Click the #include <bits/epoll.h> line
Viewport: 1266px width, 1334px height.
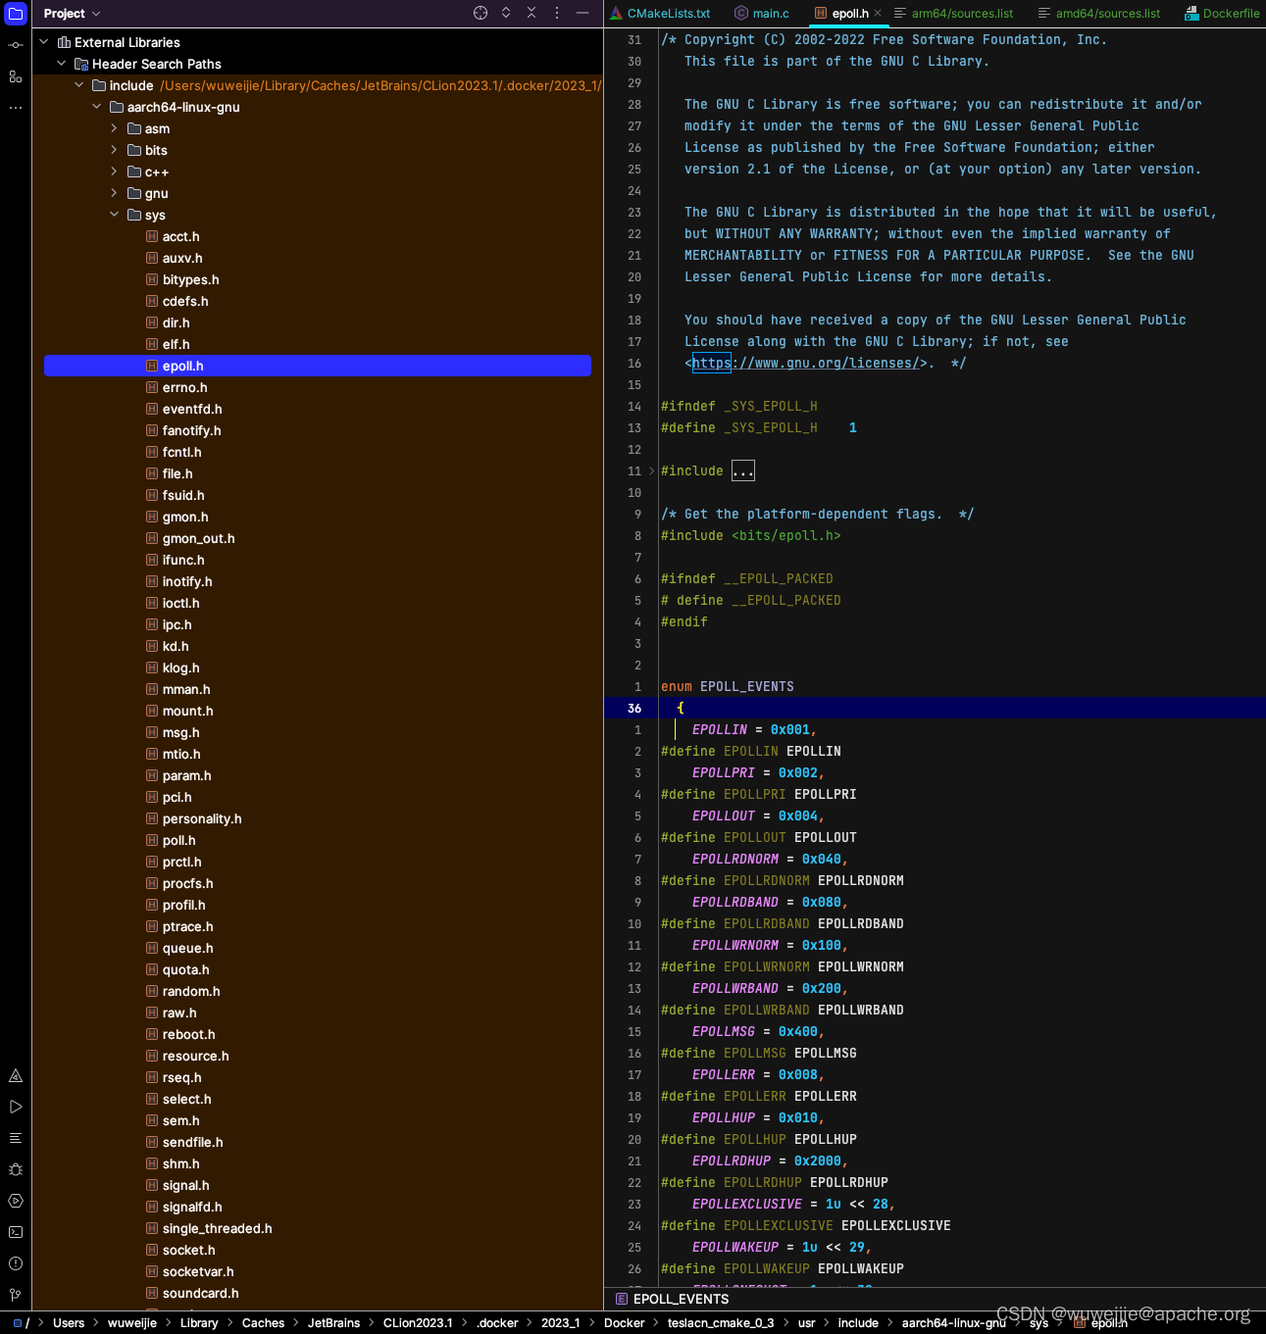[x=750, y=536]
